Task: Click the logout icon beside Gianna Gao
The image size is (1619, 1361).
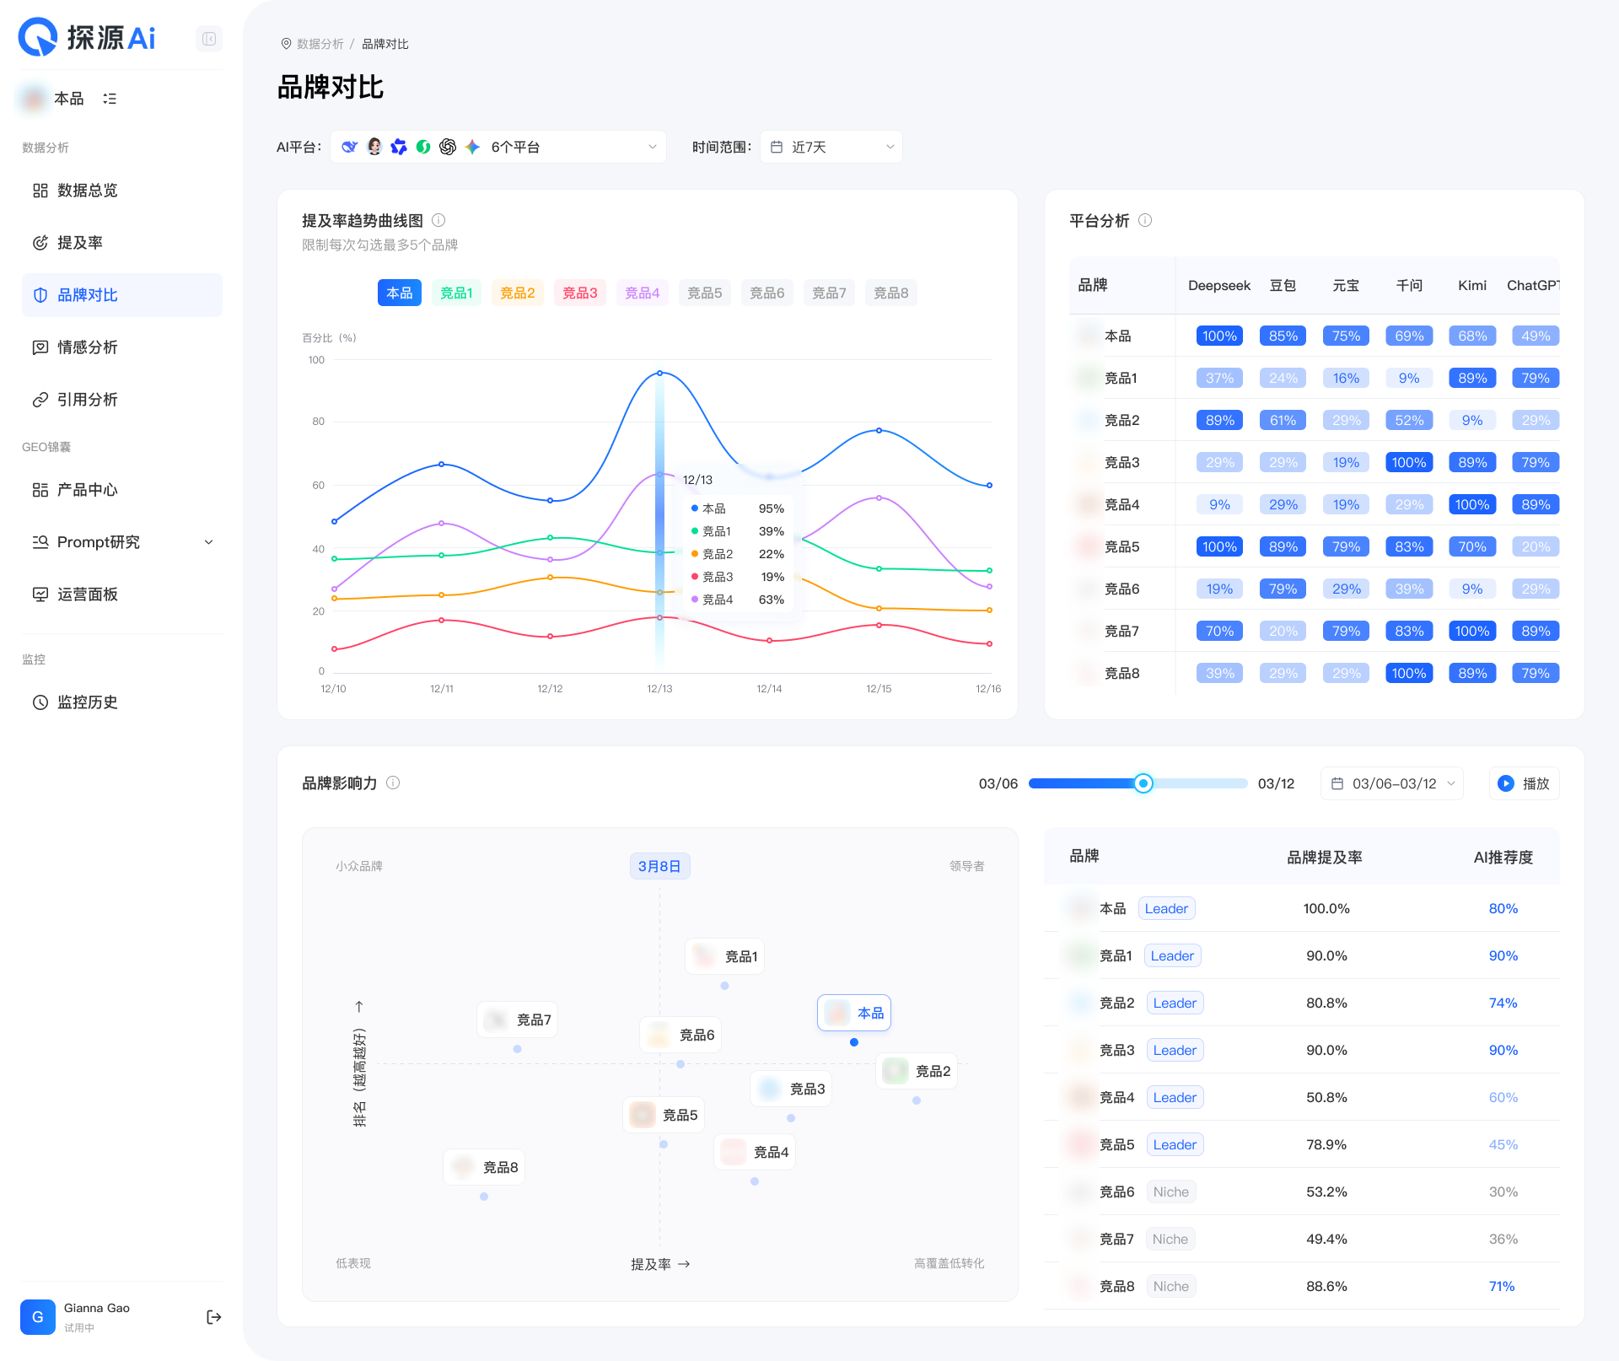Action: point(213,1317)
